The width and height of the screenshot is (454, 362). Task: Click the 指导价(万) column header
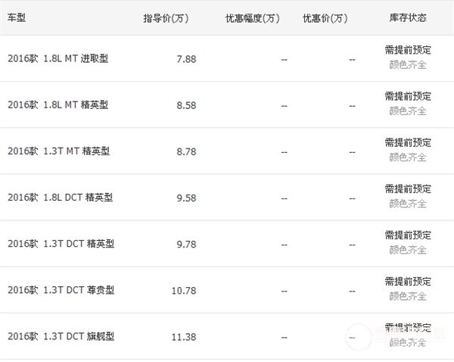pos(166,17)
